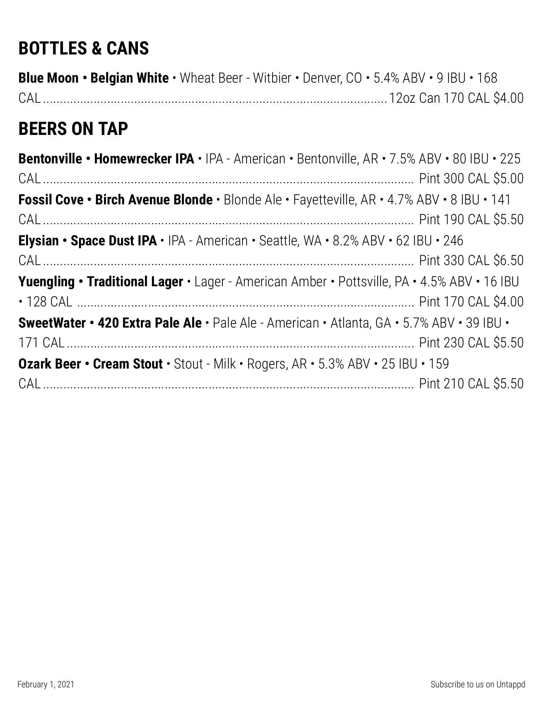543x702 pixels.
Task: Select the Pint 300 CAL $5.00 price
Action: [471, 179]
